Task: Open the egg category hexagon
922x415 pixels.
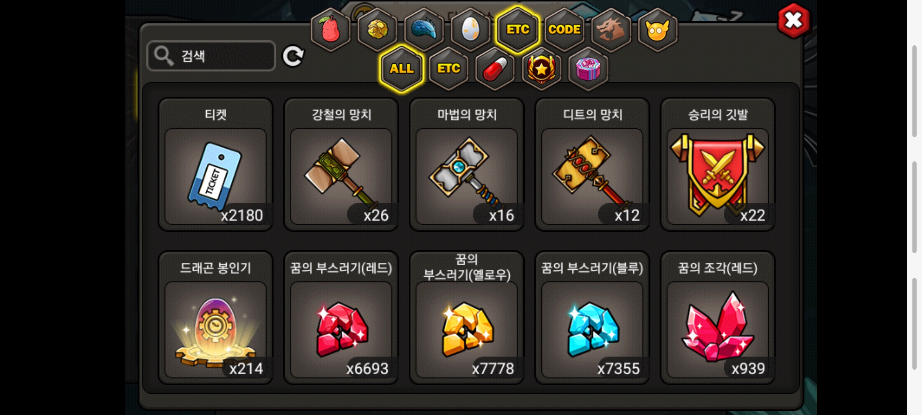Action: click(x=471, y=29)
